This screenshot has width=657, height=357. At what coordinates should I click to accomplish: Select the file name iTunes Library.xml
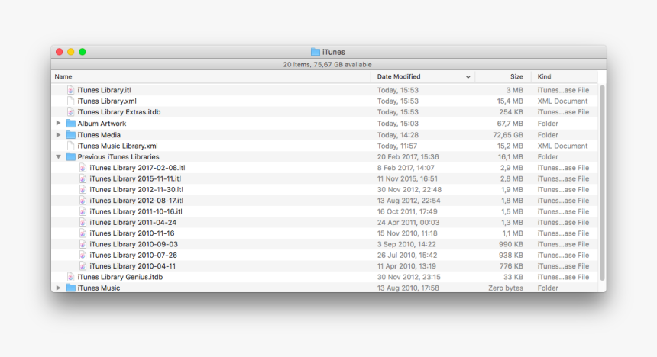click(107, 101)
